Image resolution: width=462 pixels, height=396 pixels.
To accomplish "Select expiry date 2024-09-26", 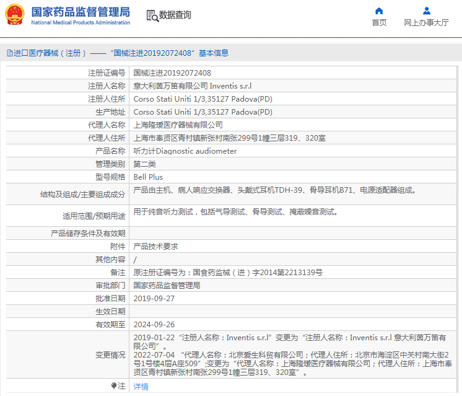I will (154, 324).
